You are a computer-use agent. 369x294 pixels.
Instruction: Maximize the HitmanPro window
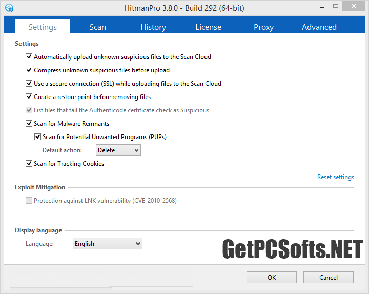[x=336, y=6]
